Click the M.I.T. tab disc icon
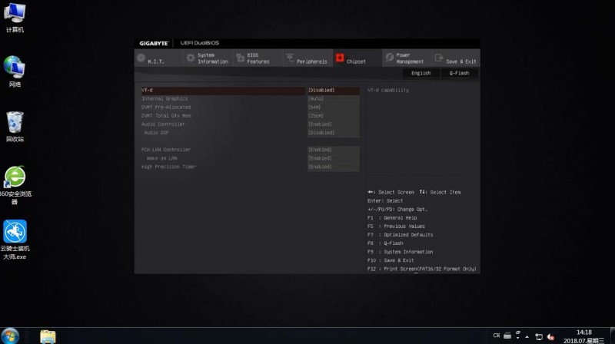This screenshot has height=344, width=615. click(141, 58)
